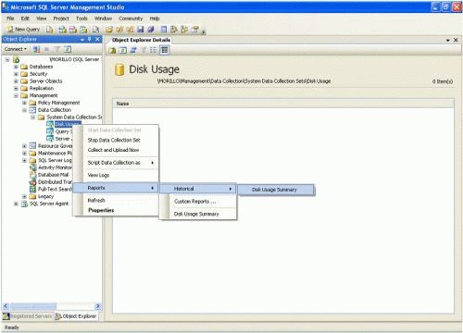Switch to Object Explorer bottom tab
Viewport: 463px width, 333px height.
tap(76, 316)
